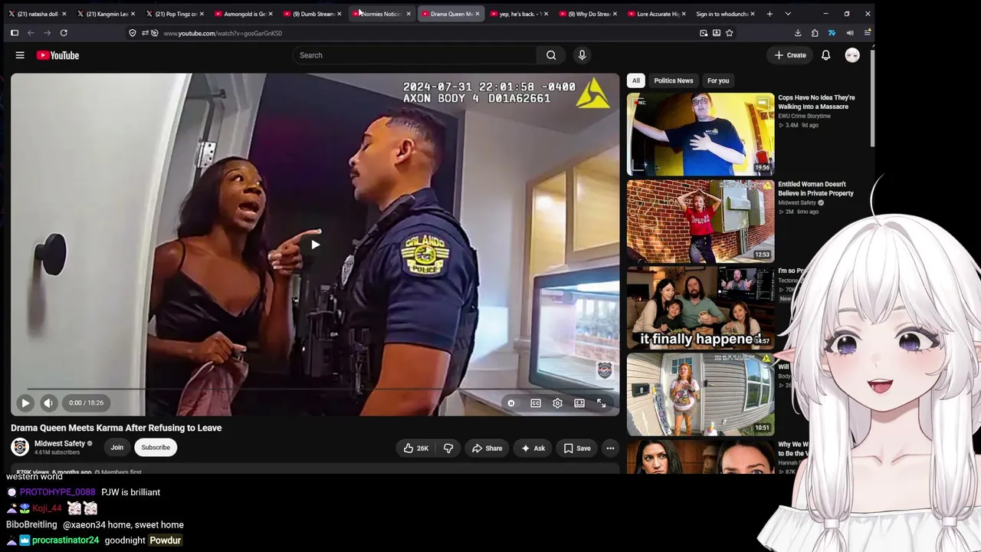Open the video thumbnail with 10:51 duration
The height and width of the screenshot is (552, 981).
pyautogui.click(x=700, y=394)
